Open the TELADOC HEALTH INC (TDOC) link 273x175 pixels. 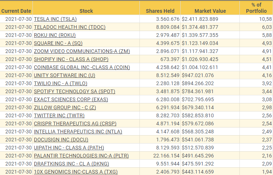click(70, 27)
